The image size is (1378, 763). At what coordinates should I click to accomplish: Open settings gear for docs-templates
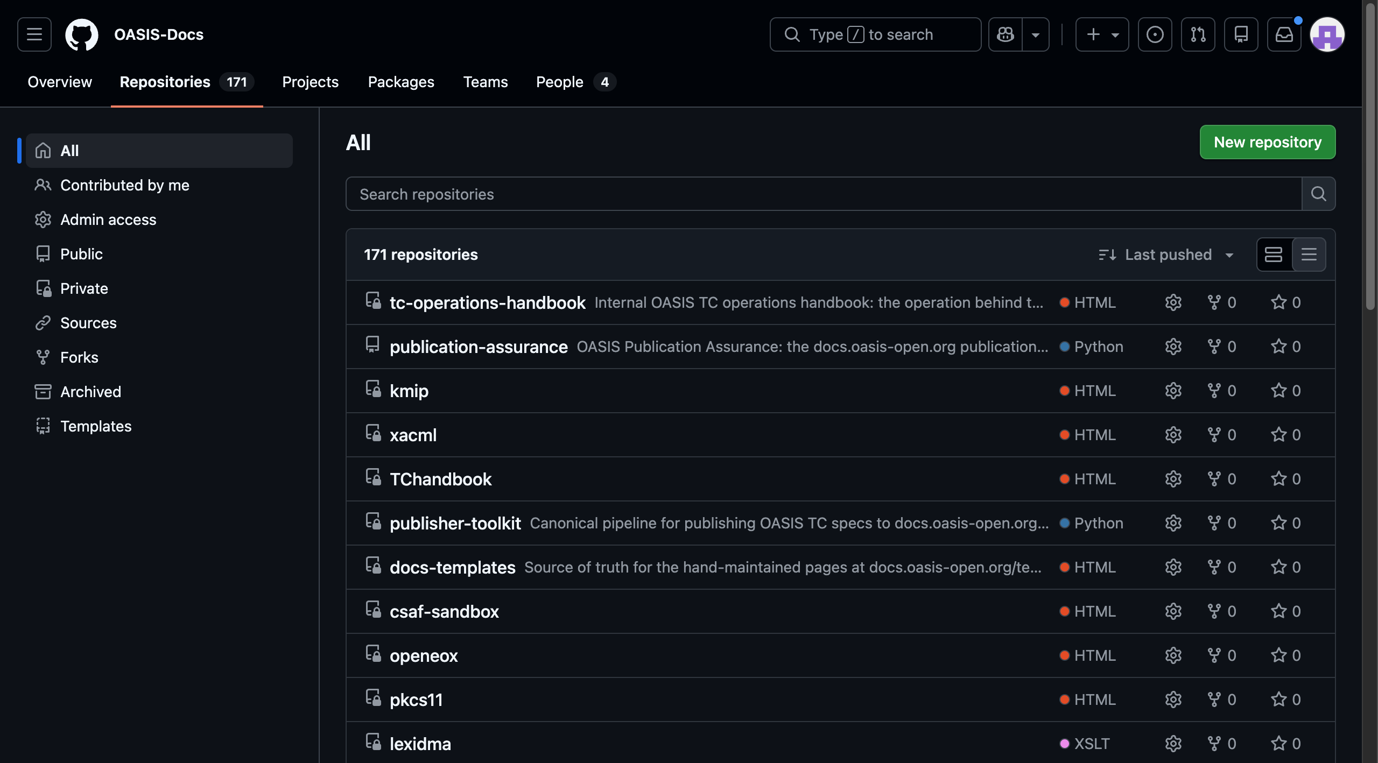click(1173, 567)
